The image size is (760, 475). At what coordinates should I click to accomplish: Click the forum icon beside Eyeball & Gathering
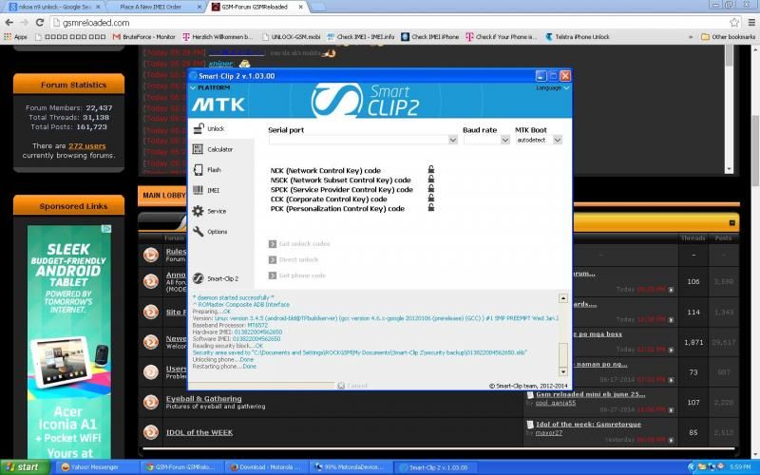click(x=151, y=402)
